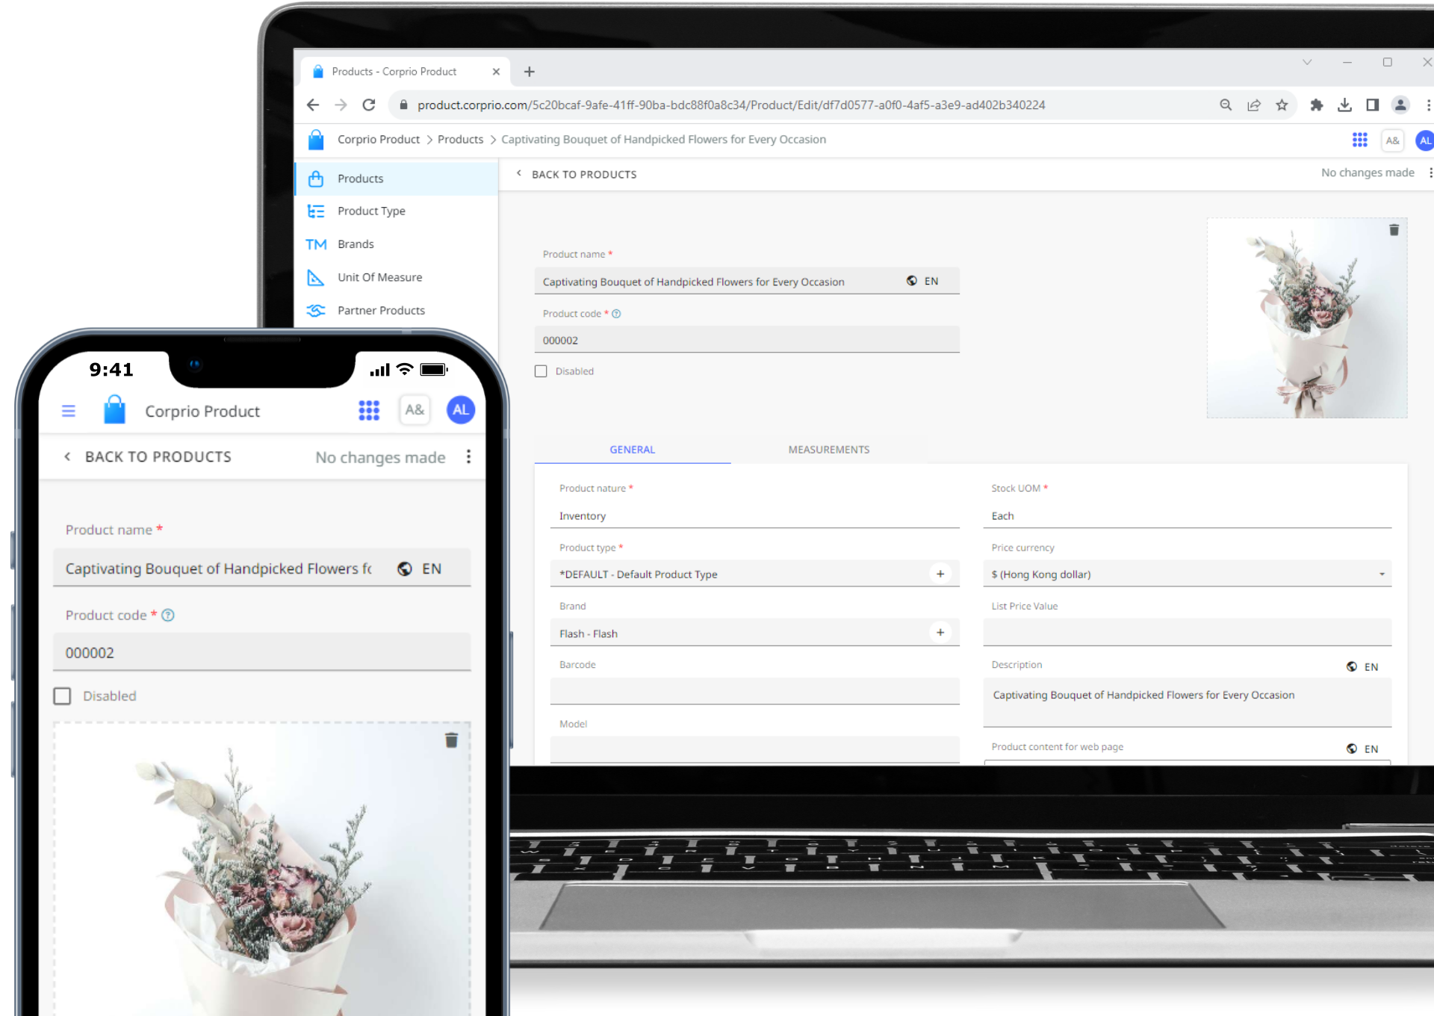
Task: Open a new browser tab
Action: pos(530,72)
